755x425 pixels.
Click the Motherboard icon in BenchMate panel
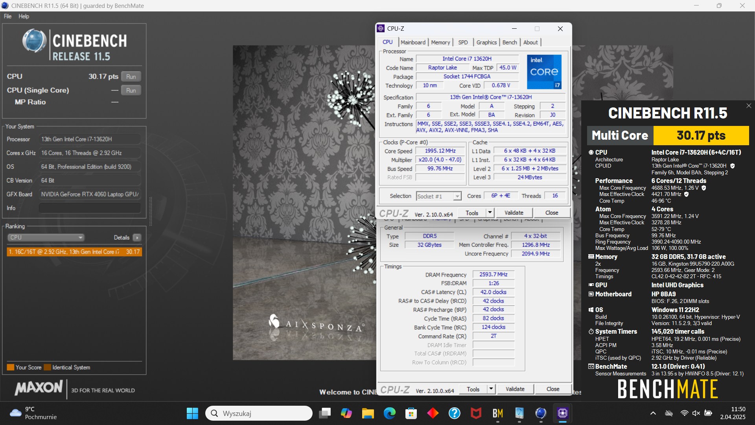coord(591,294)
